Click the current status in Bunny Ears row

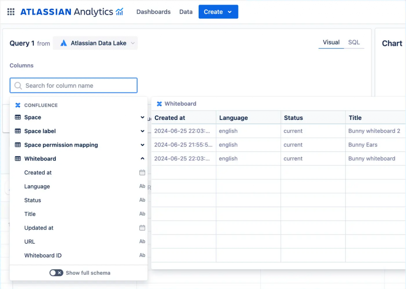(x=313, y=144)
